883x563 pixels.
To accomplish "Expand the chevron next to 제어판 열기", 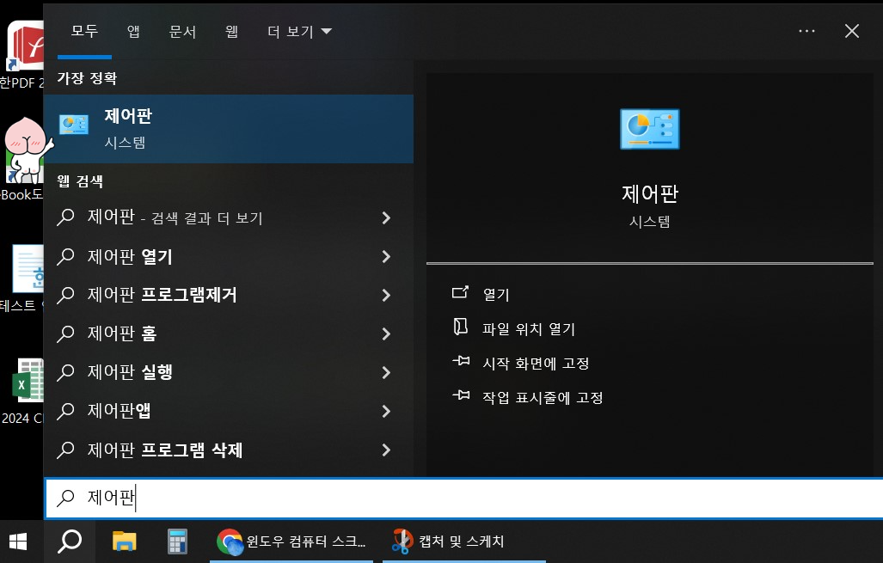I will pyautogui.click(x=385, y=256).
